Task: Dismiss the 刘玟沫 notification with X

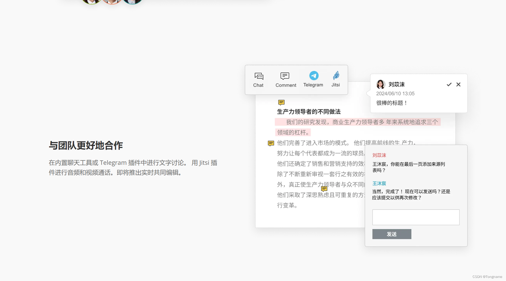Action: [458, 84]
